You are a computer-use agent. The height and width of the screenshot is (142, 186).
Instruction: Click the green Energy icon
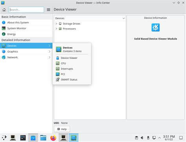(4, 34)
